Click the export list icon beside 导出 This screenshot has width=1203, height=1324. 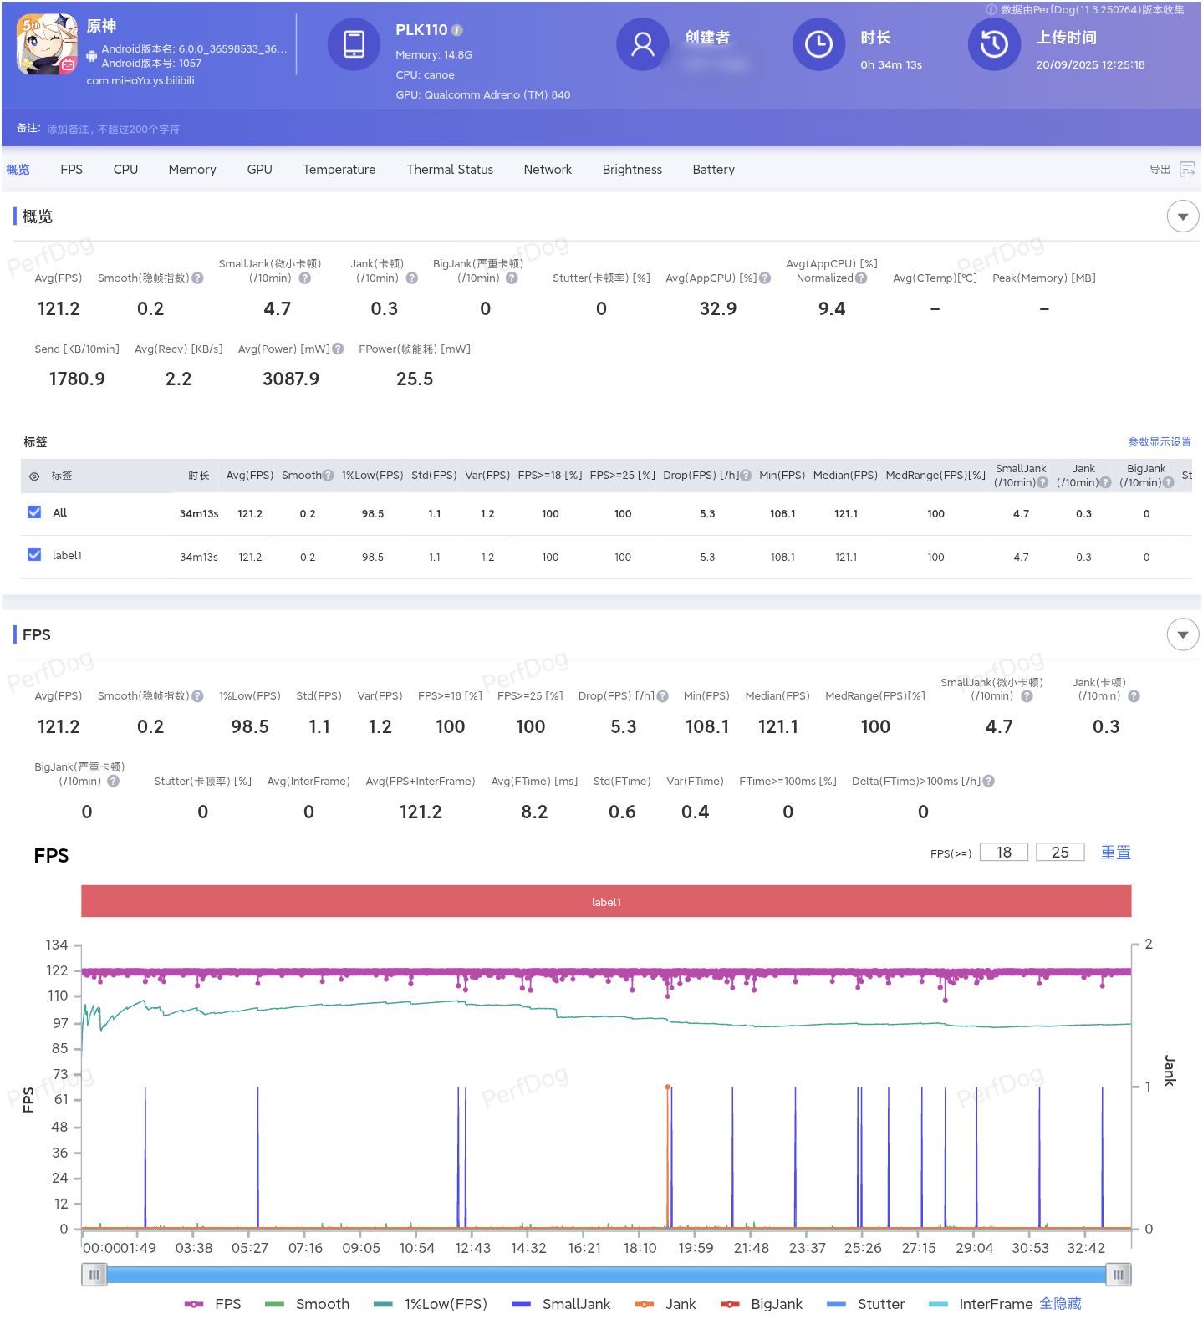tap(1186, 170)
